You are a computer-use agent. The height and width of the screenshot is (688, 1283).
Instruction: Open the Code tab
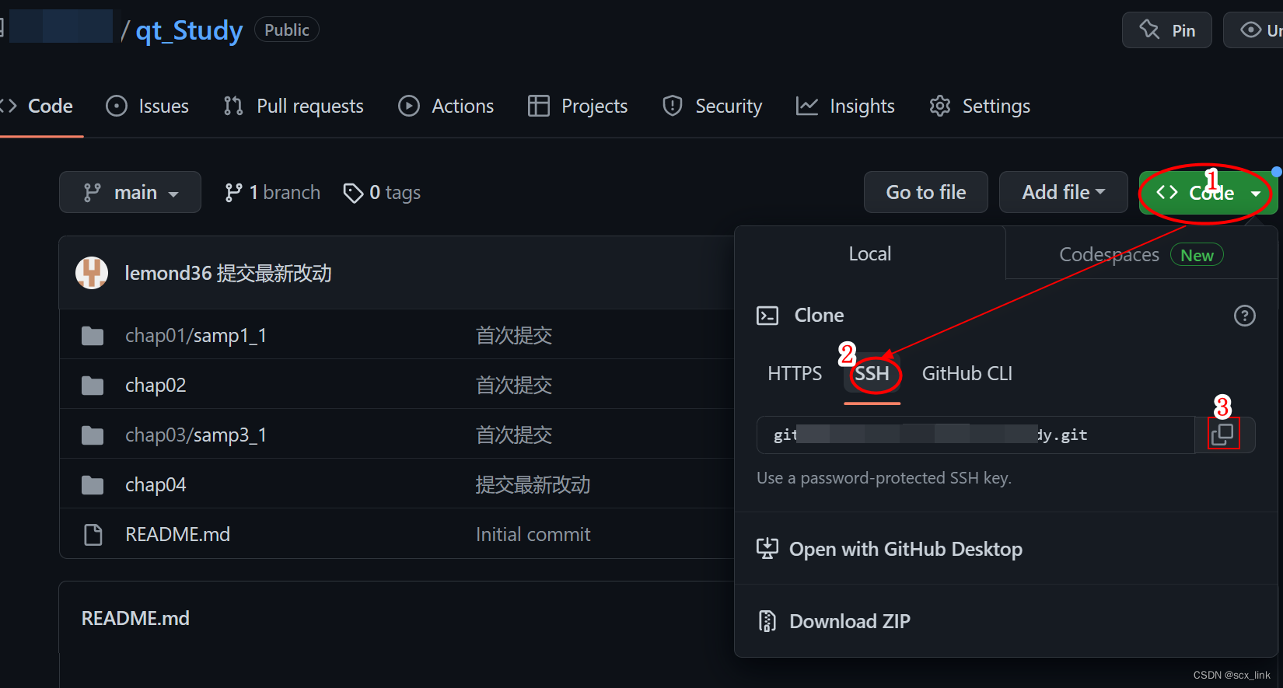coord(37,106)
